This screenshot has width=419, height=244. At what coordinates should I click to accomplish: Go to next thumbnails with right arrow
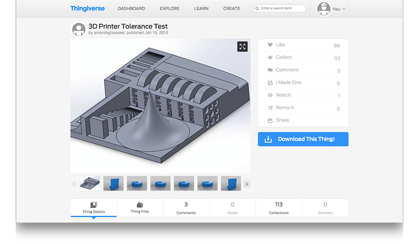pos(247,184)
